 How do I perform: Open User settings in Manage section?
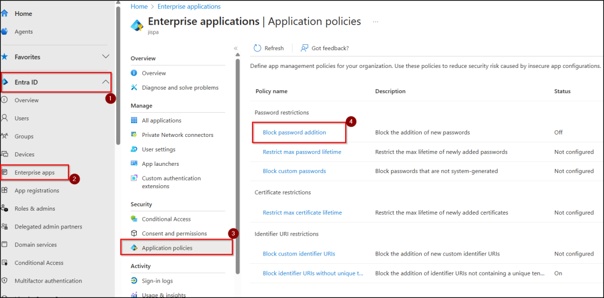coord(158,149)
